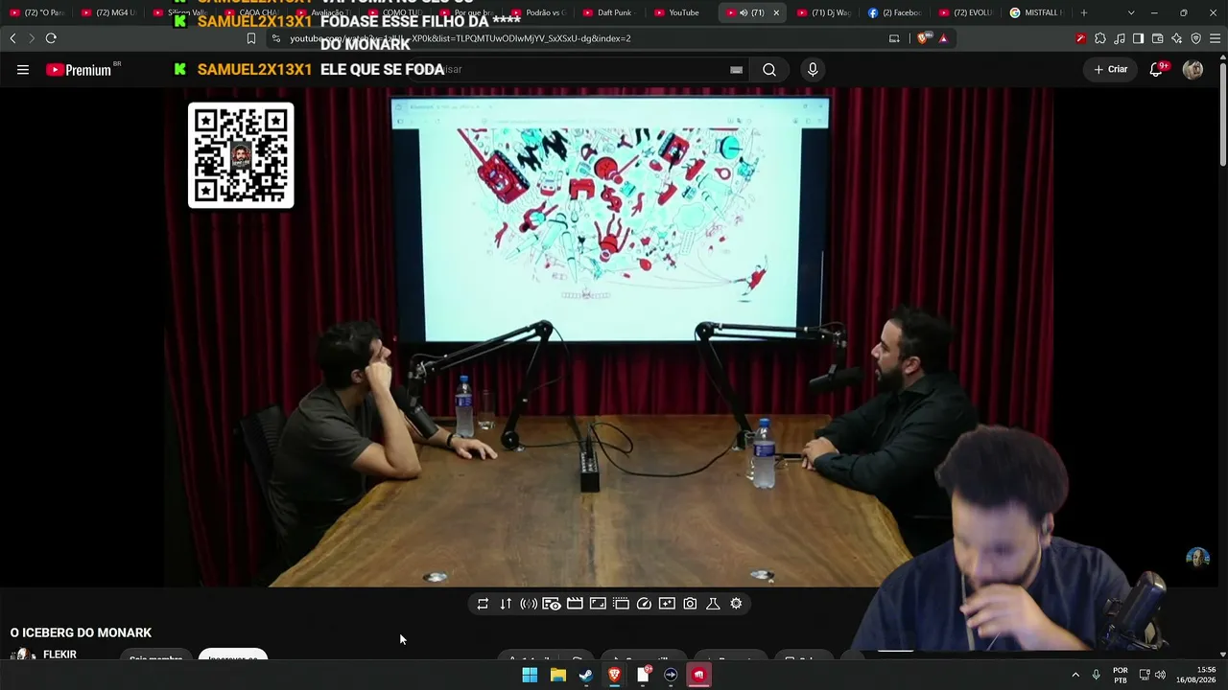Open a new browser tab

pyautogui.click(x=1084, y=12)
